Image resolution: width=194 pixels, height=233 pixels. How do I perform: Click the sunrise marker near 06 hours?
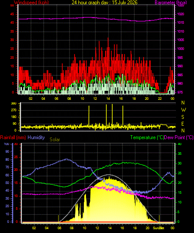(x=58, y=219)
